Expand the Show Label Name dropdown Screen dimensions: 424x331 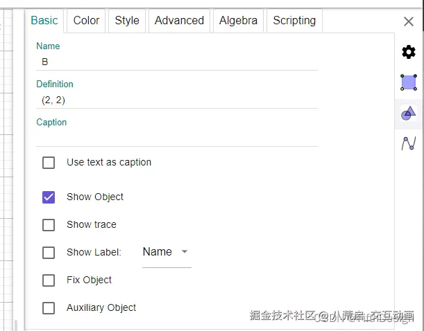167,252
